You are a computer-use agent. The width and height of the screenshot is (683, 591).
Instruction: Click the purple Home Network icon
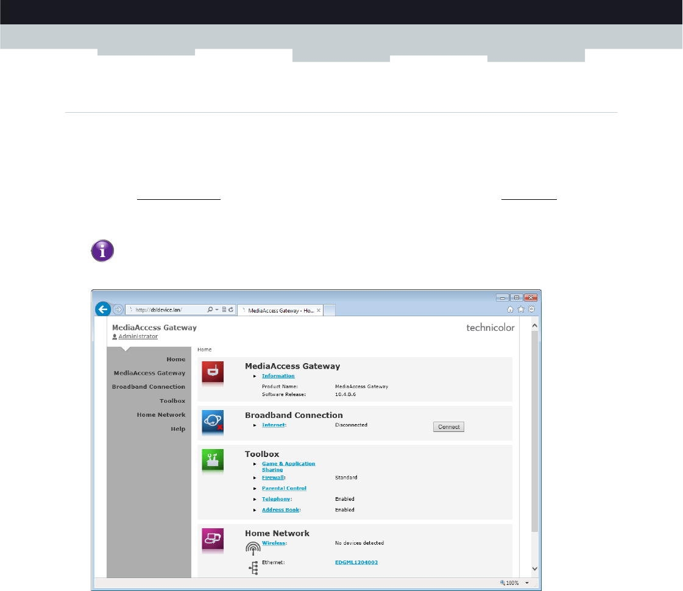[213, 539]
